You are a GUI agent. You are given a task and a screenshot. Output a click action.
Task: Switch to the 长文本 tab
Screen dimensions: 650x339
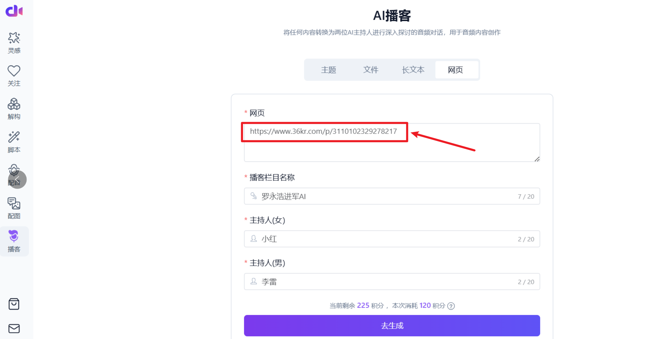(x=413, y=70)
